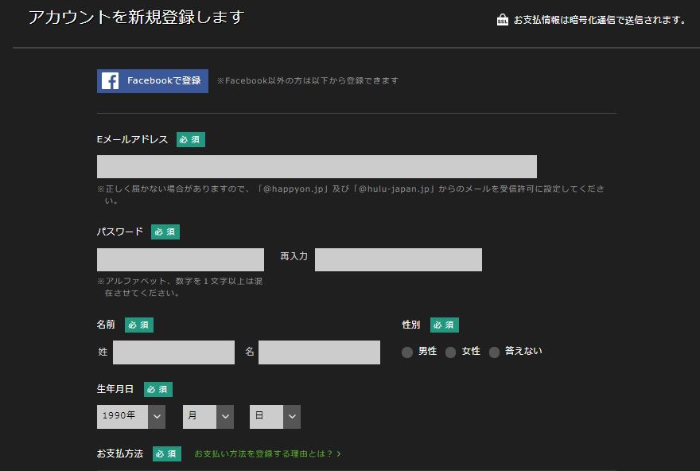Open the 1990年 birth year dropdown
The image size is (700, 471).
pos(131,417)
